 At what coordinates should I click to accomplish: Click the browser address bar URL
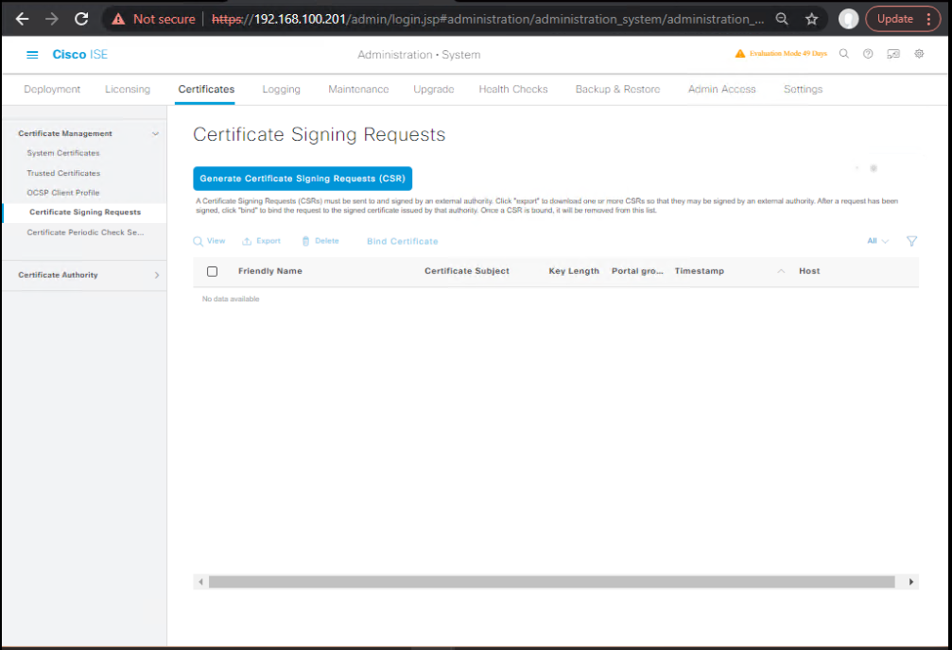coord(488,20)
